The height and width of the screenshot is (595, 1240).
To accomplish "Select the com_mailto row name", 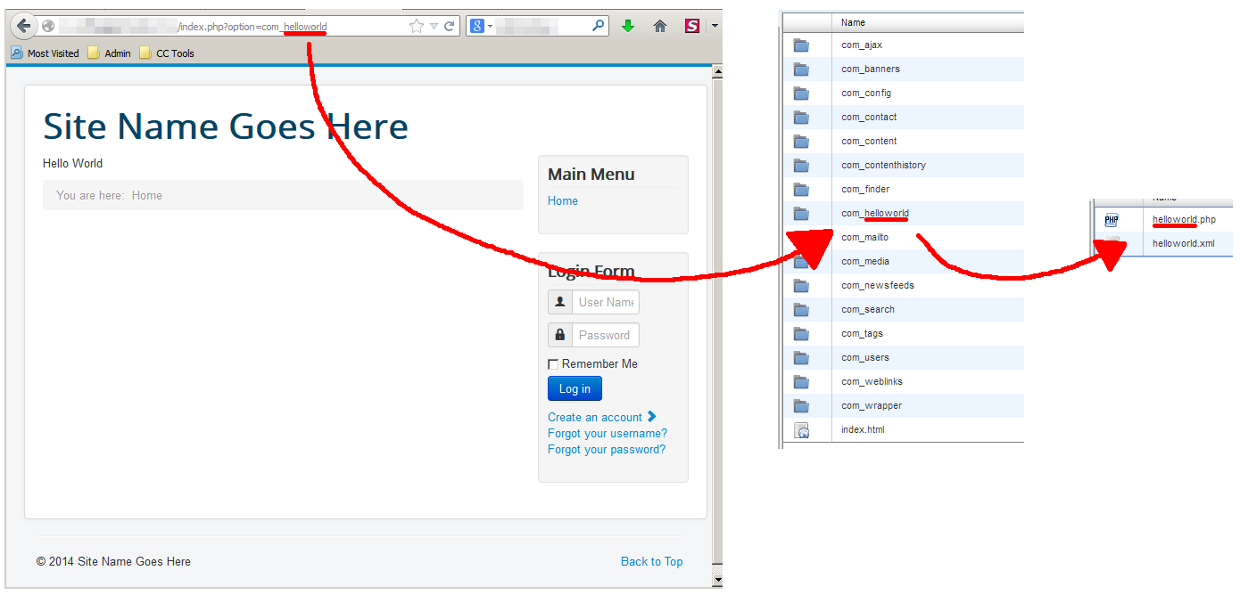I will pyautogui.click(x=864, y=237).
